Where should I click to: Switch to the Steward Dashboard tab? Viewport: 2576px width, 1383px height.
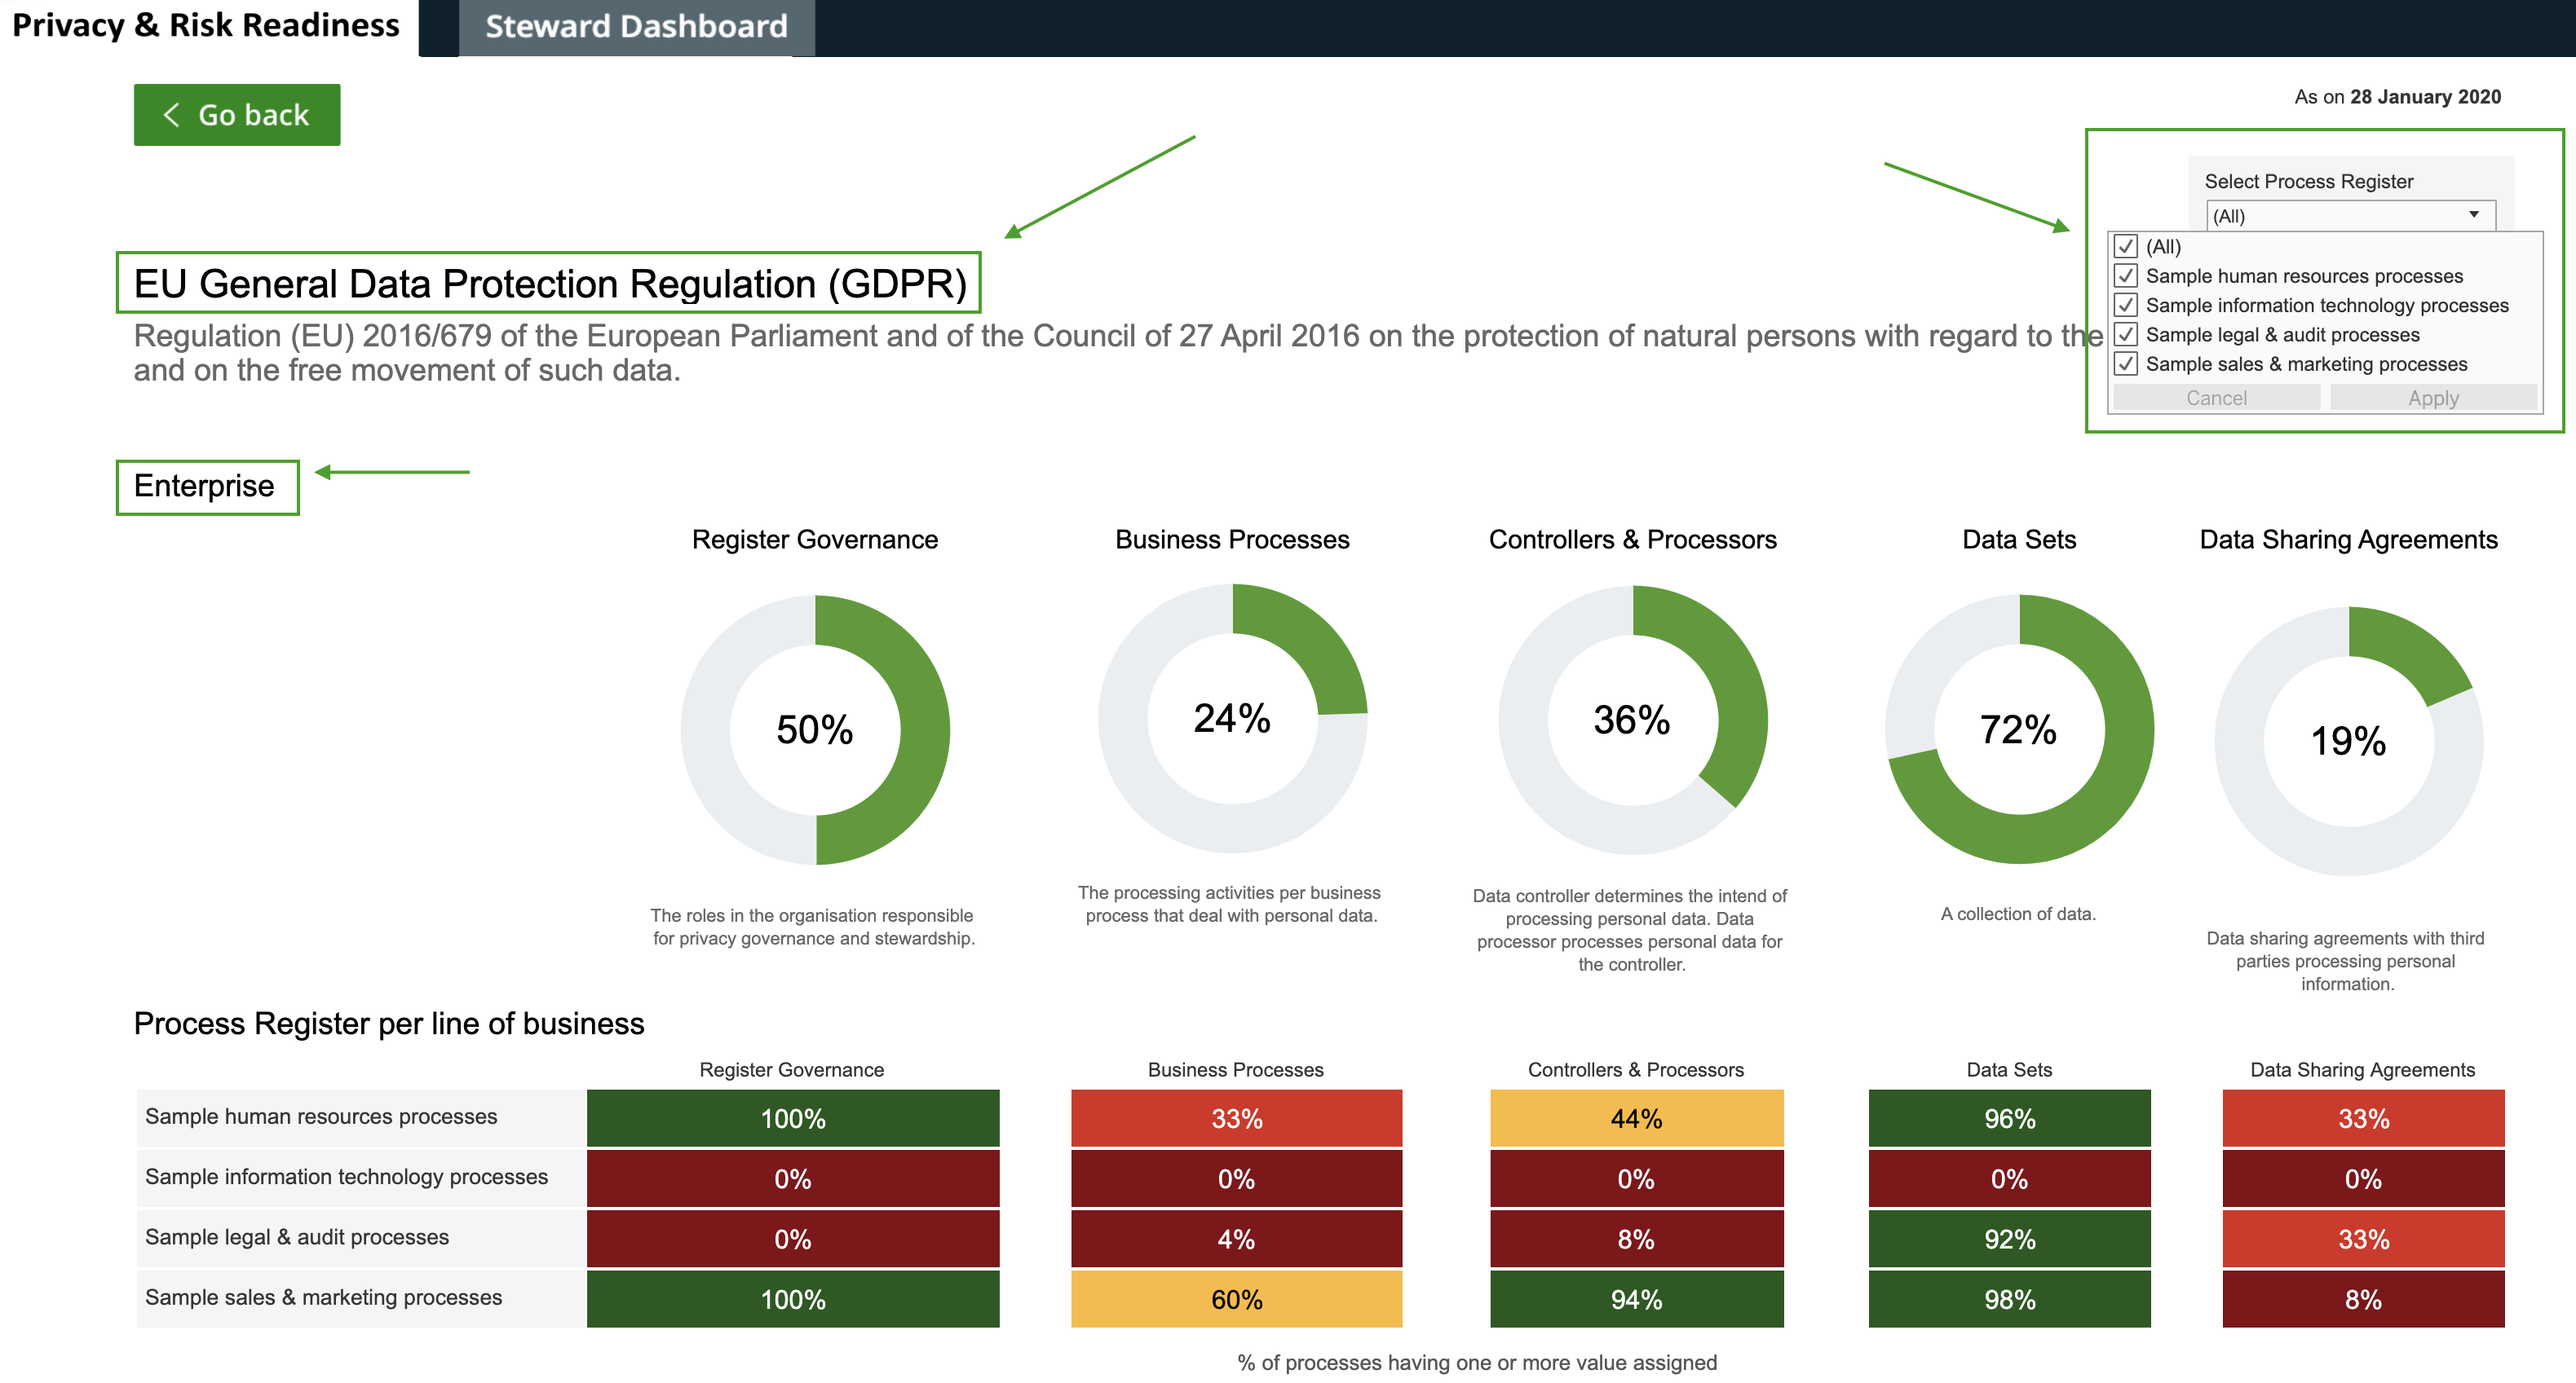(x=636, y=27)
